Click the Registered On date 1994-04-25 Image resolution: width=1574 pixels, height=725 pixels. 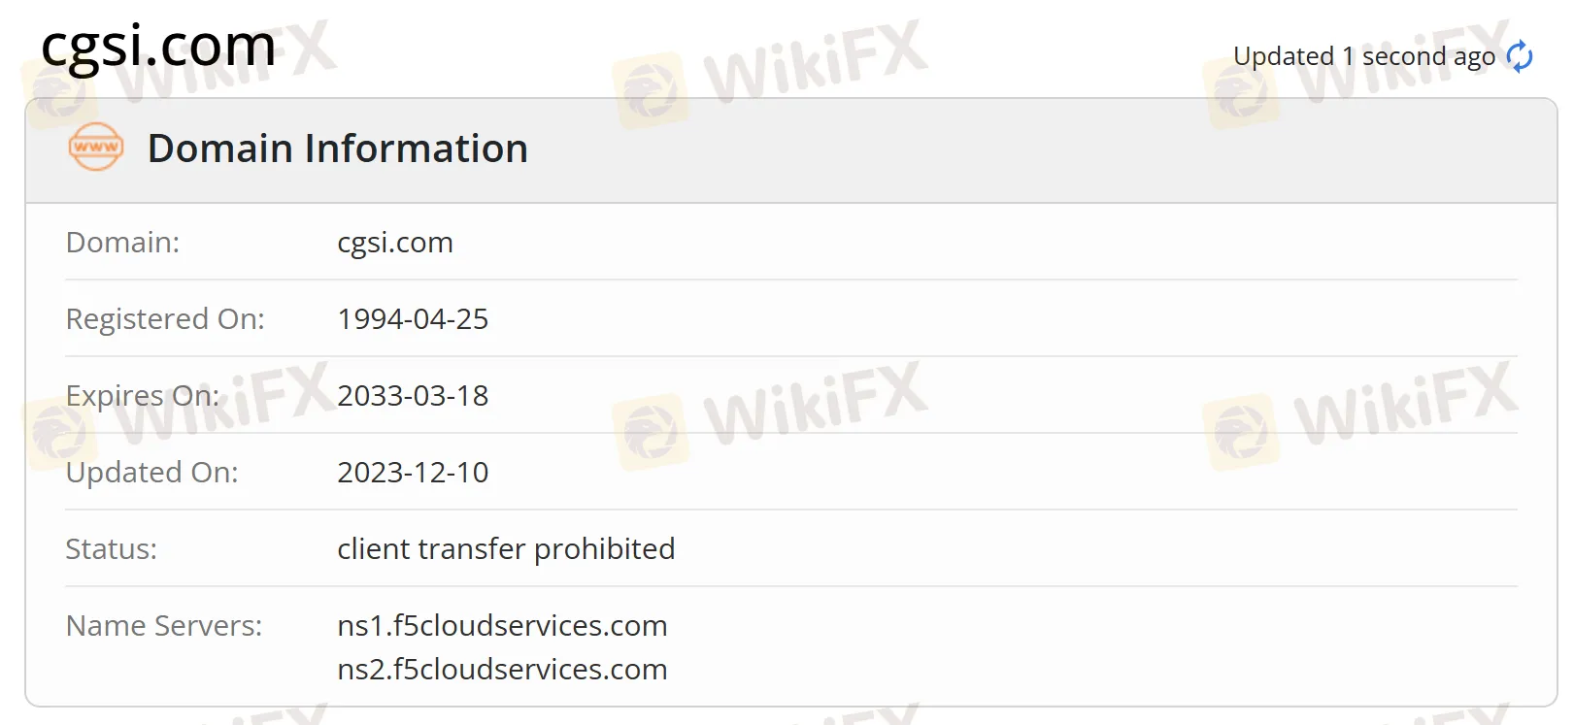413,318
